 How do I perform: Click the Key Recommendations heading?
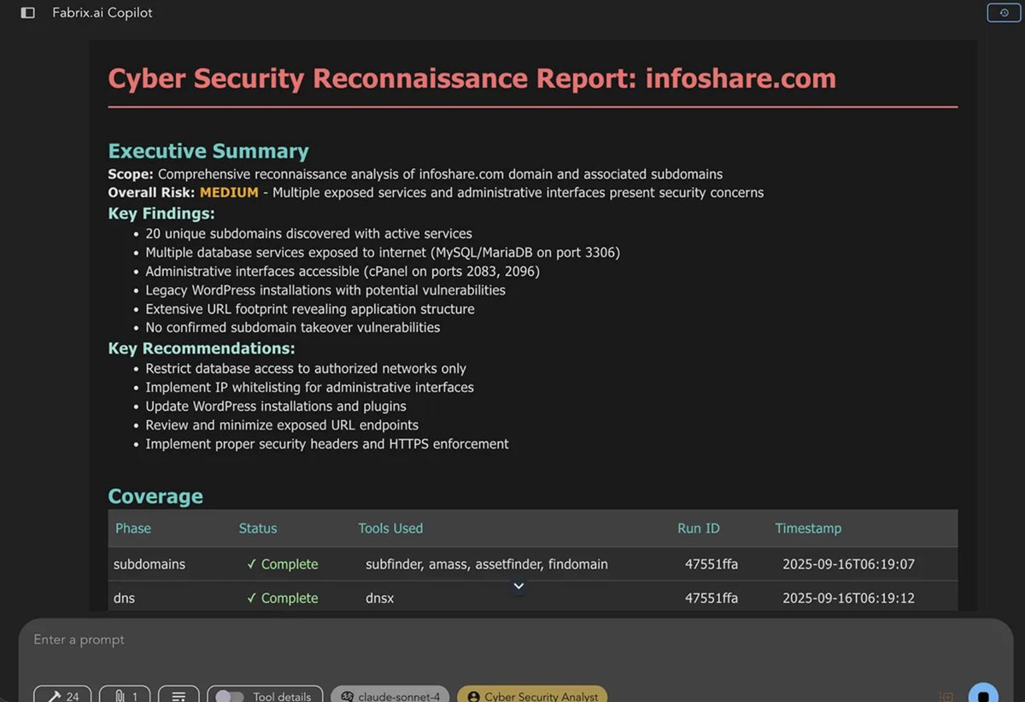pyautogui.click(x=202, y=348)
